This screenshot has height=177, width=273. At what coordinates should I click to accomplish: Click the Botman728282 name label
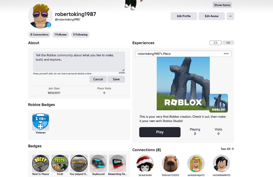click(170, 175)
